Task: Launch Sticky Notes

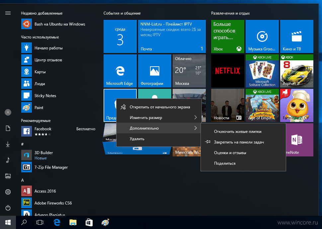Action: click(58, 95)
